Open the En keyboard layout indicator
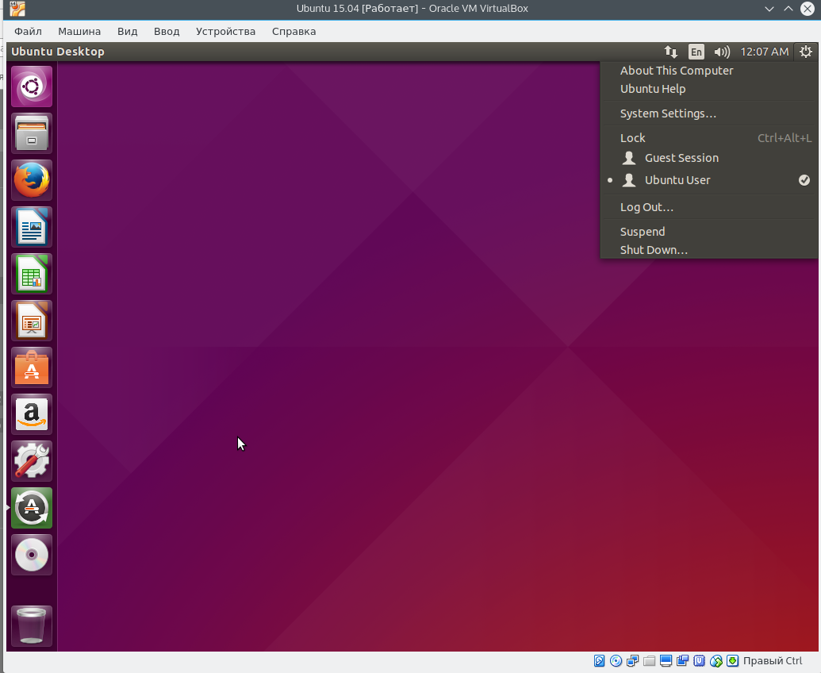 [696, 52]
